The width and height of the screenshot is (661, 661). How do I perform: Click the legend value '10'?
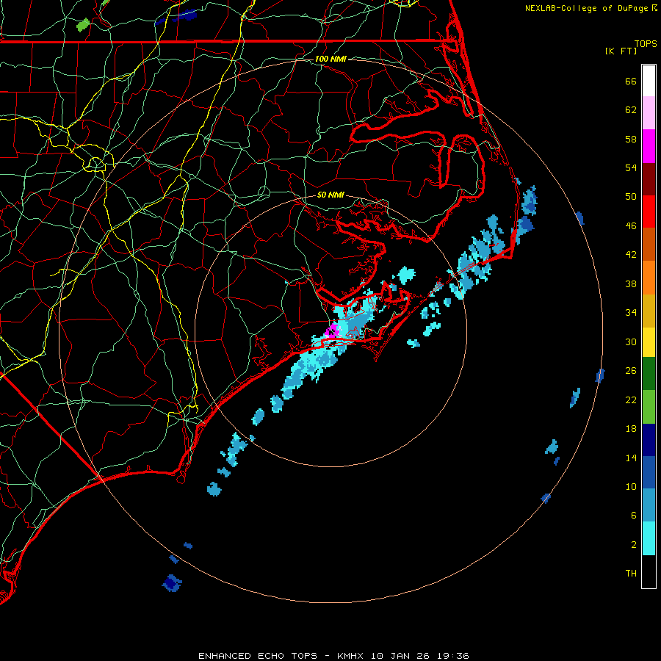click(x=631, y=487)
